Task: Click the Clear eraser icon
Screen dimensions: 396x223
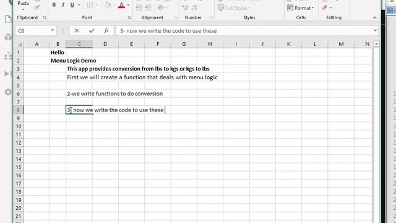Action: [x=324, y=8]
